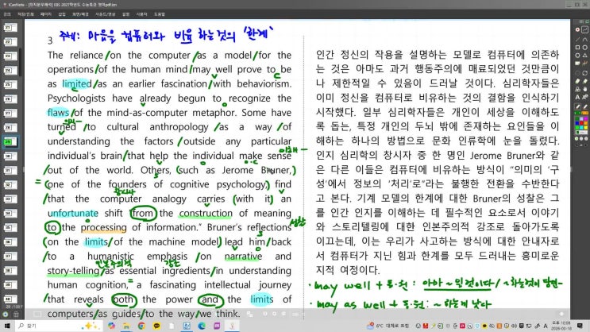
Task: Click the taskbar search box
Action: [x=48, y=326]
